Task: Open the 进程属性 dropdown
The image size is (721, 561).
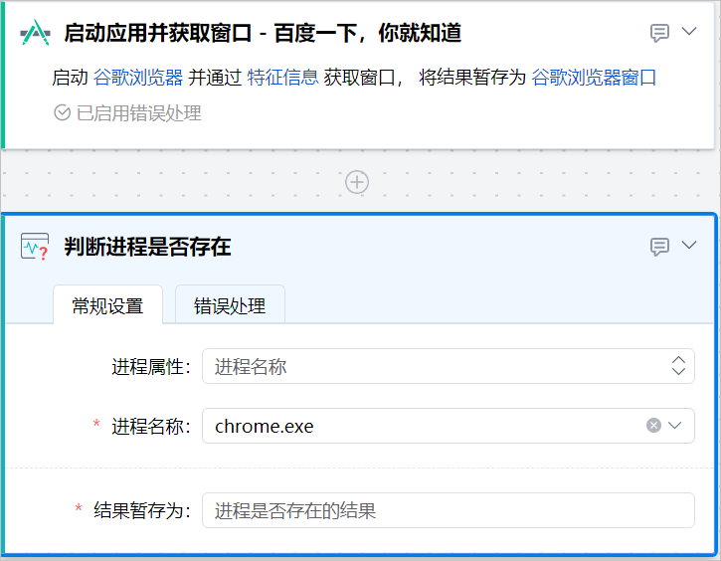Action: pyautogui.click(x=448, y=366)
